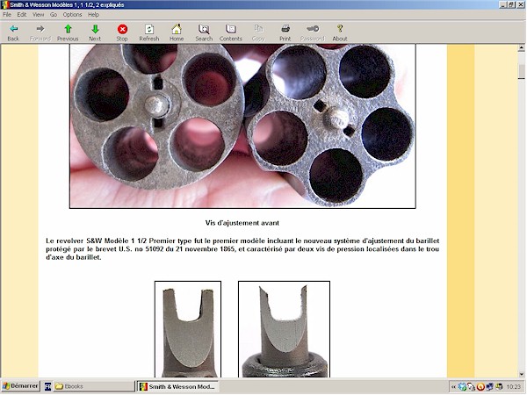The height and width of the screenshot is (395, 527).
Task: Show the Contents panel
Action: pos(231,29)
